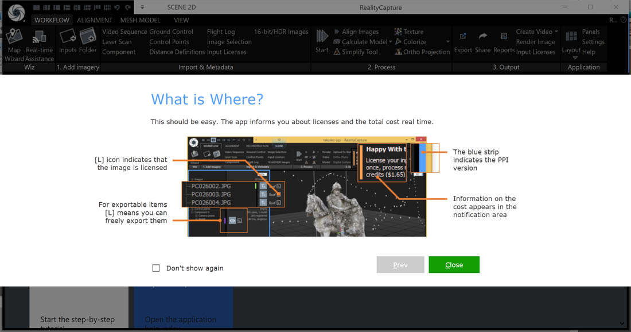Click Component import option
631x332 pixels.
[119, 52]
